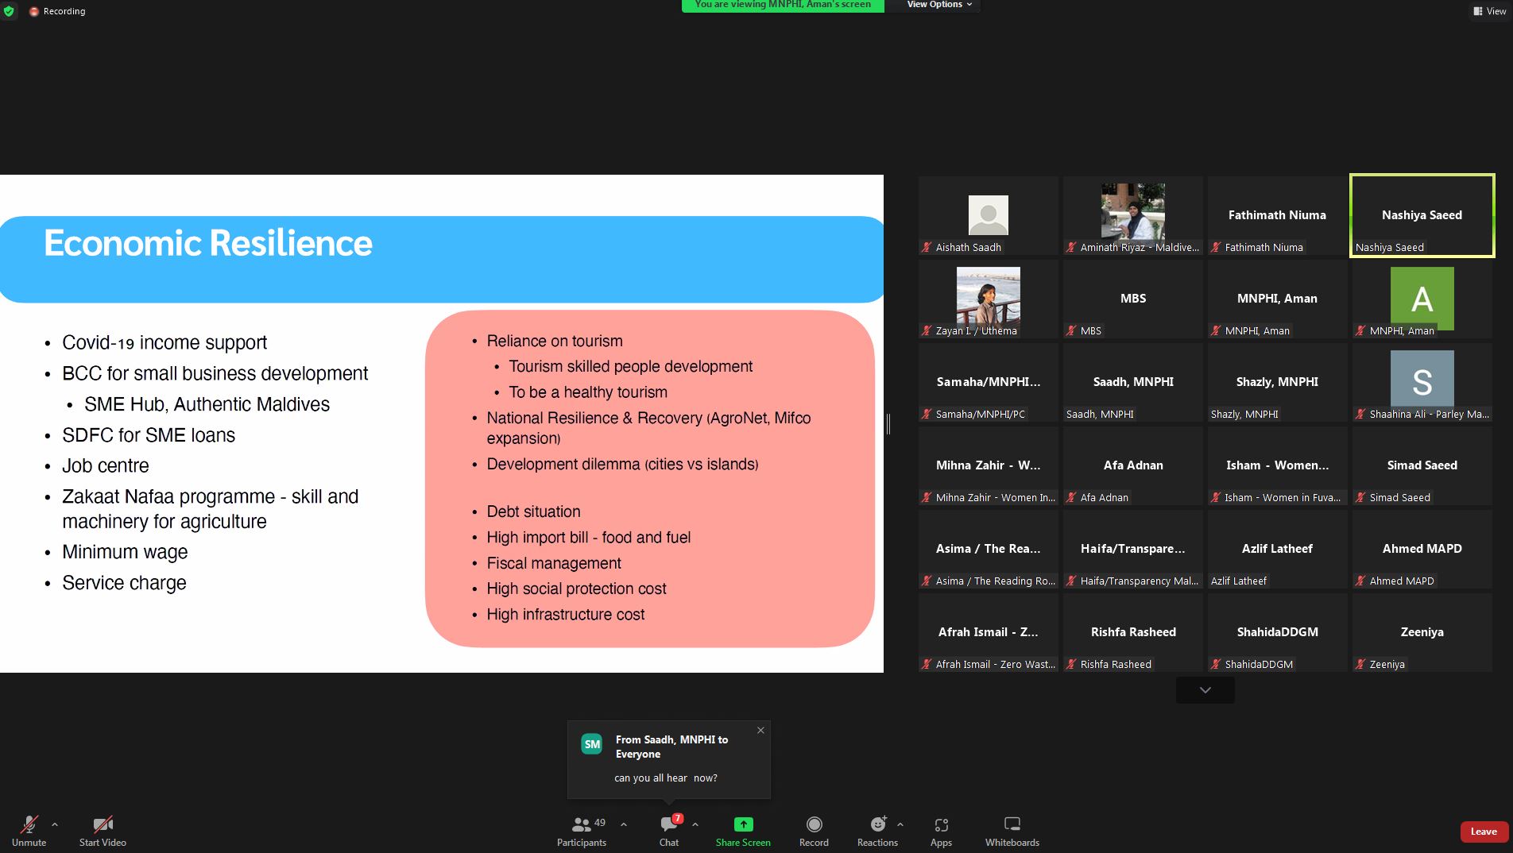Click the red Leave button
This screenshot has height=853, width=1513.
(1483, 832)
